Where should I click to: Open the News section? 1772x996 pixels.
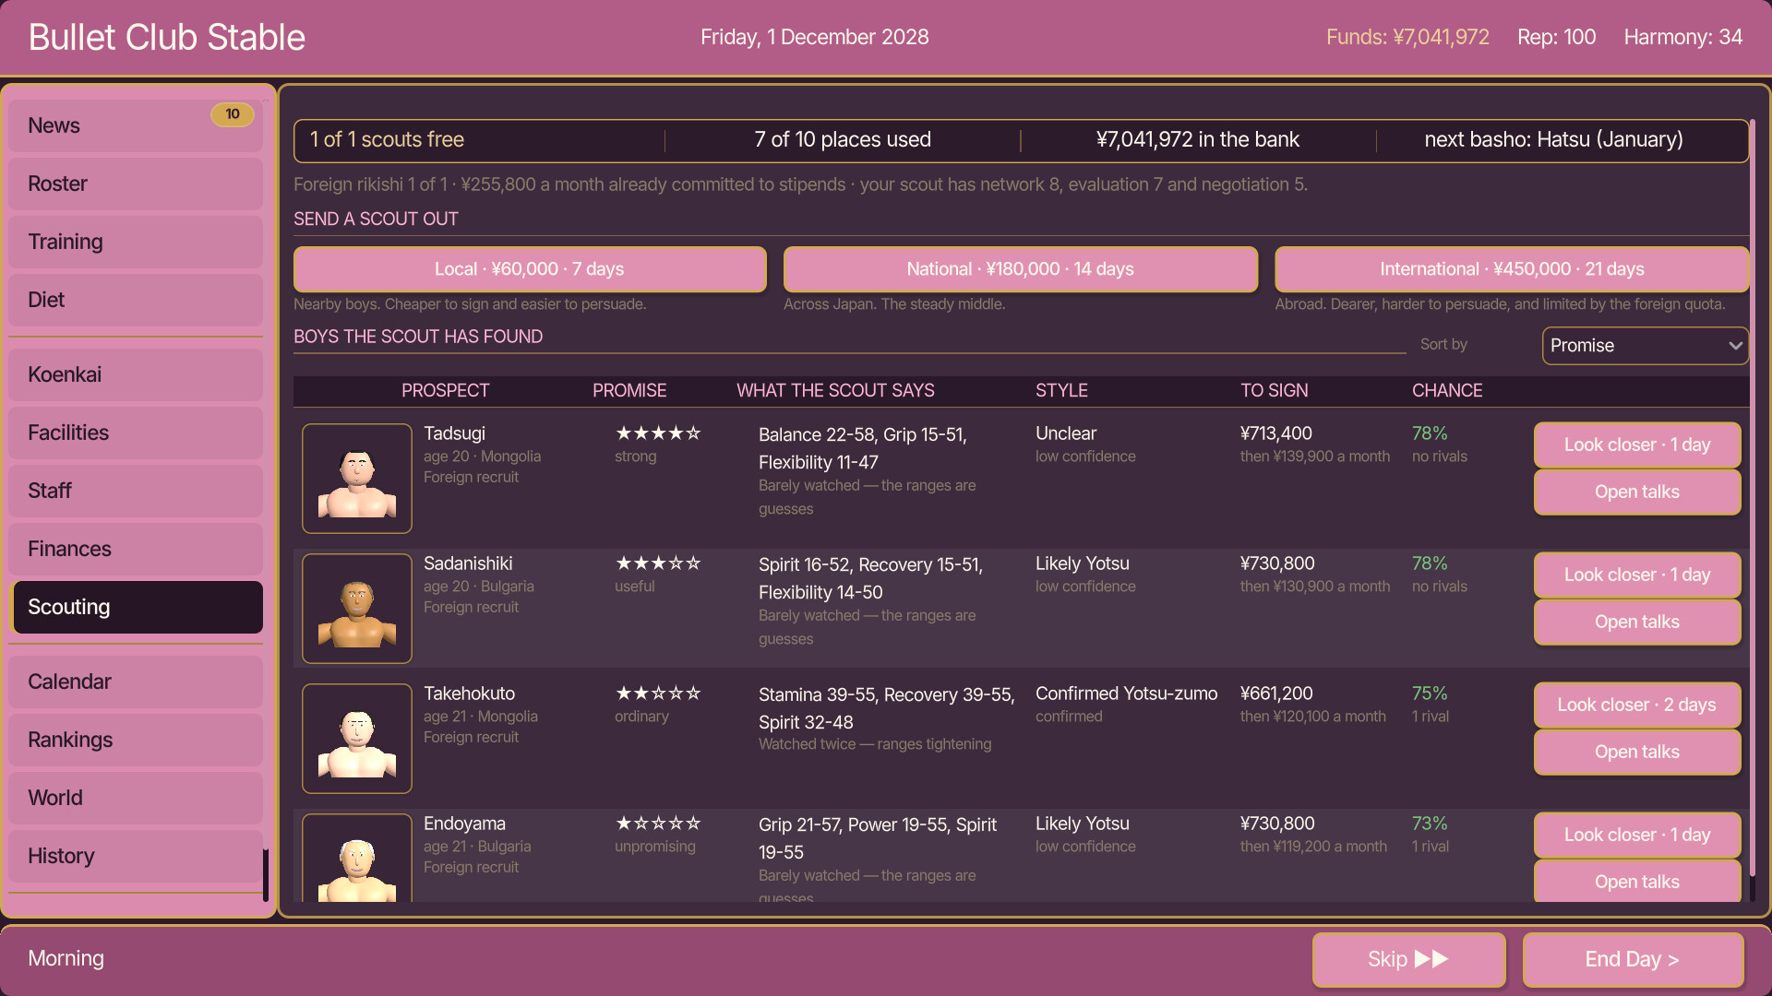click(x=136, y=125)
